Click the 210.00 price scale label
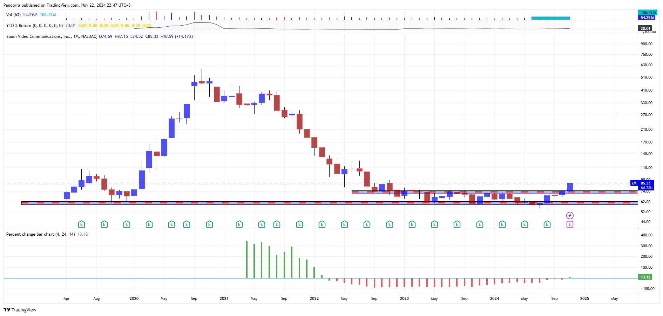The width and height of the screenshot is (663, 316). tap(647, 129)
